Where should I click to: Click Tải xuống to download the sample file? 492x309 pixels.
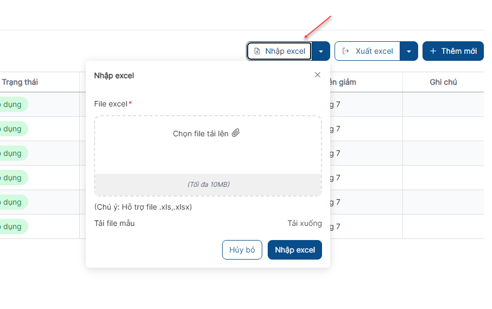pos(305,223)
